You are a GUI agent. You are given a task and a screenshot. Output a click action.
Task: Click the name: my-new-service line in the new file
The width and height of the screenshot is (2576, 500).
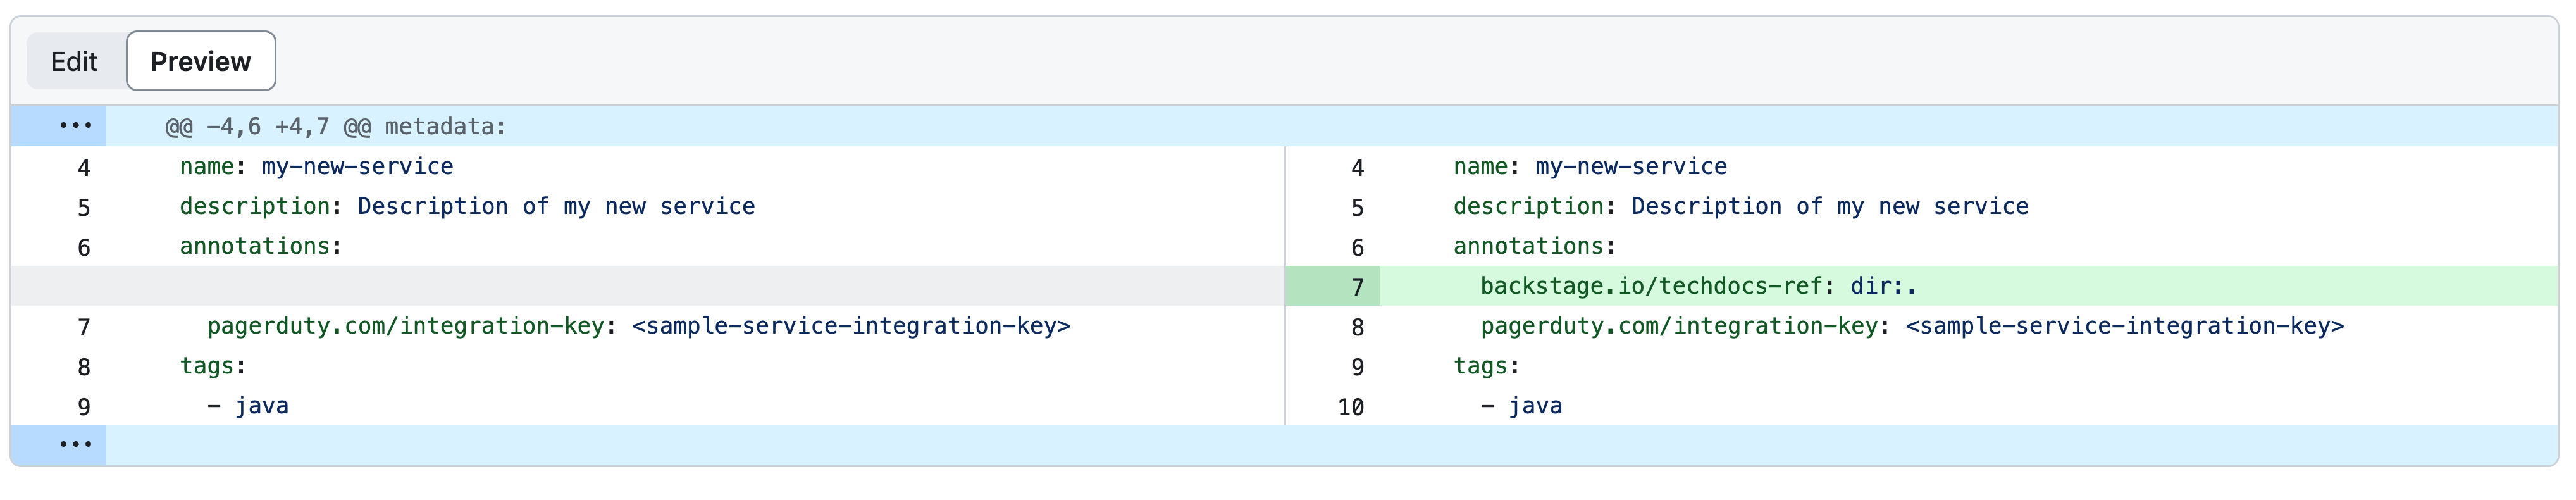pyautogui.click(x=1589, y=167)
